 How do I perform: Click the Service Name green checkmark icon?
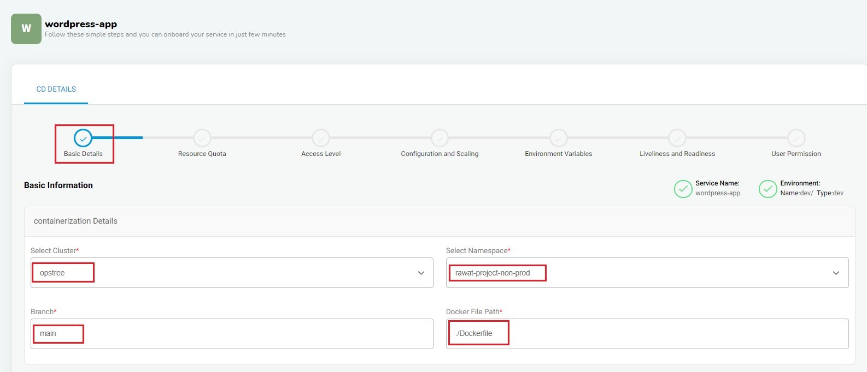pyautogui.click(x=683, y=189)
